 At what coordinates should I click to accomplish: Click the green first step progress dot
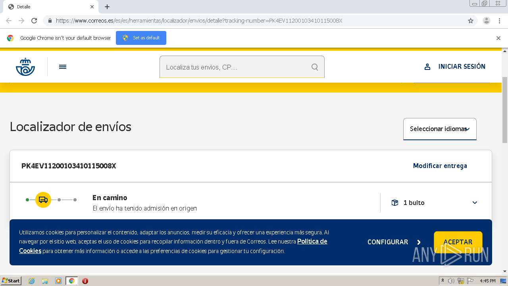coord(27,200)
